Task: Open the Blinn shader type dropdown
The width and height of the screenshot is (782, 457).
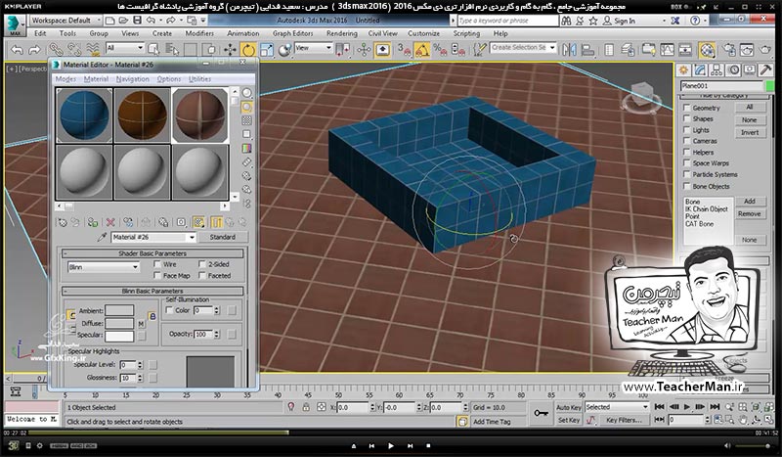Action: [x=104, y=267]
